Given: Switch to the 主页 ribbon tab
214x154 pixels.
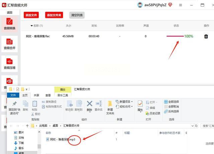Looking at the screenshot, I should tap(25, 95).
